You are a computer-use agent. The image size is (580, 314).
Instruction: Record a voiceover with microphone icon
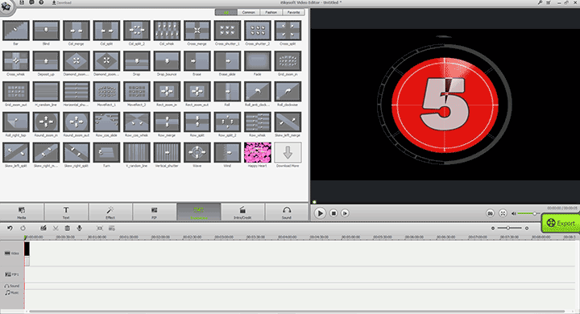(x=79, y=228)
